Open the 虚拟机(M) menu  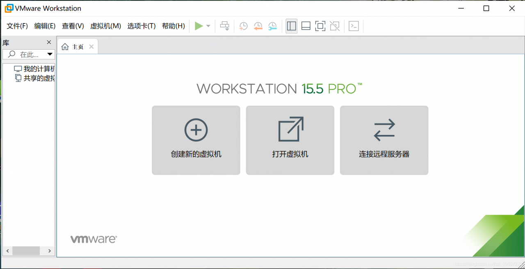(105, 26)
